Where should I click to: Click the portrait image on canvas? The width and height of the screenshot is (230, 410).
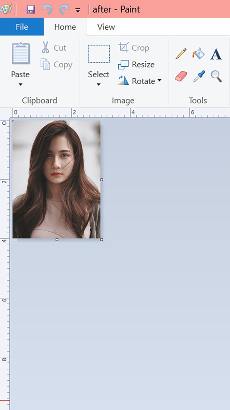(57, 179)
